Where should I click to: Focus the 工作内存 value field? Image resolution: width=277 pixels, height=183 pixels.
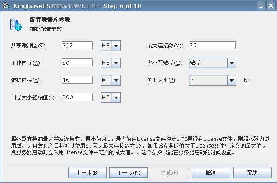77,63
